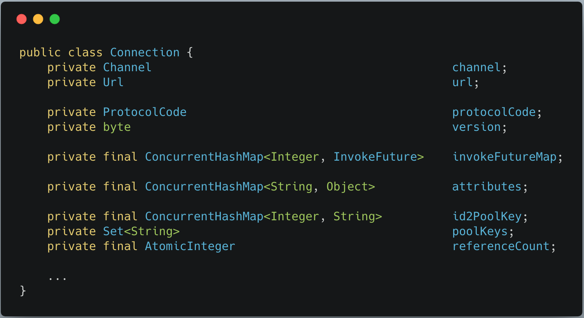Image resolution: width=584 pixels, height=318 pixels.
Task: Click the poolKeys variable
Action: (x=480, y=231)
